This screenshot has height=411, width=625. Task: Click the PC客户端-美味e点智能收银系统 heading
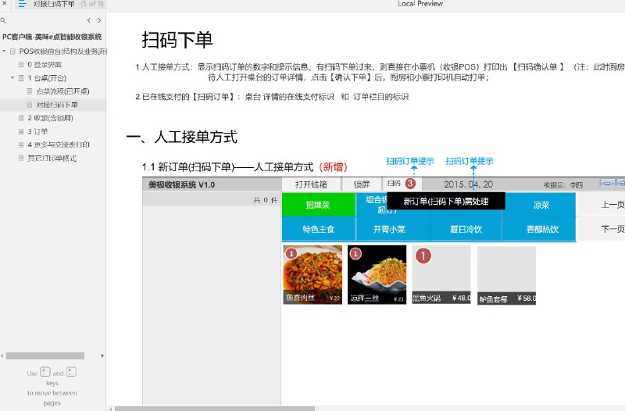tap(52, 37)
